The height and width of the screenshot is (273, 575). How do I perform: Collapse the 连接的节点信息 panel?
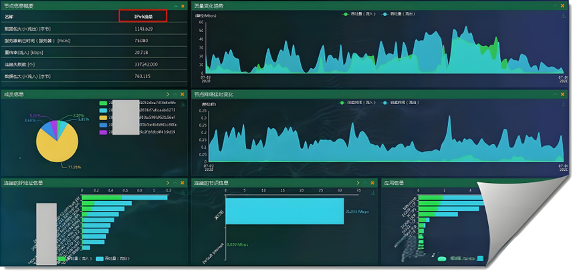(365, 183)
